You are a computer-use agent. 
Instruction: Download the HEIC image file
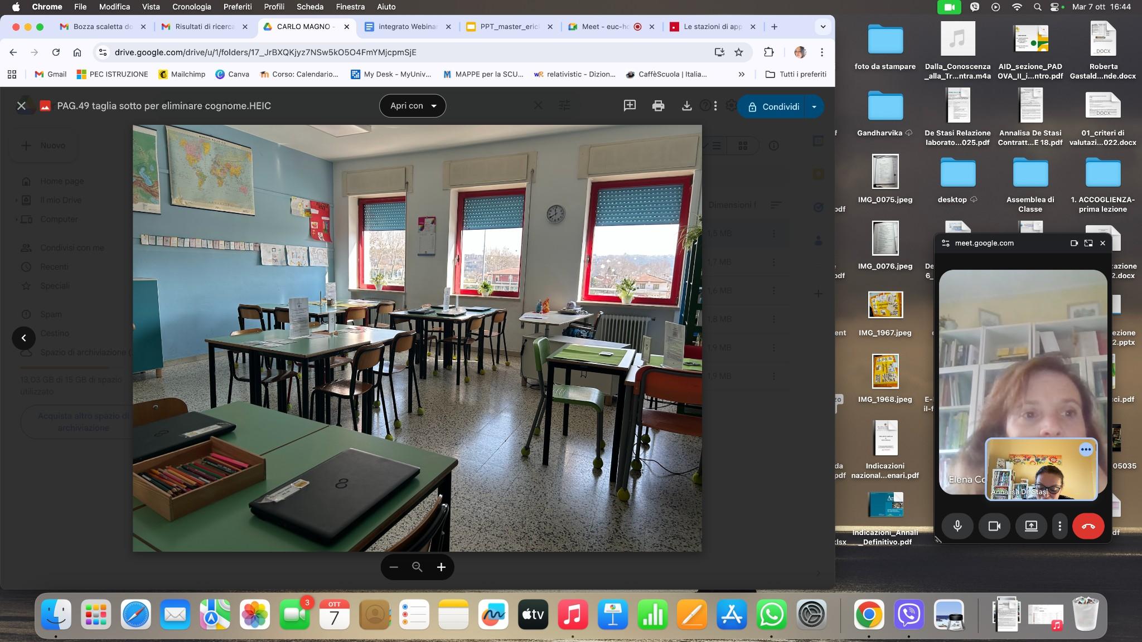pos(687,106)
